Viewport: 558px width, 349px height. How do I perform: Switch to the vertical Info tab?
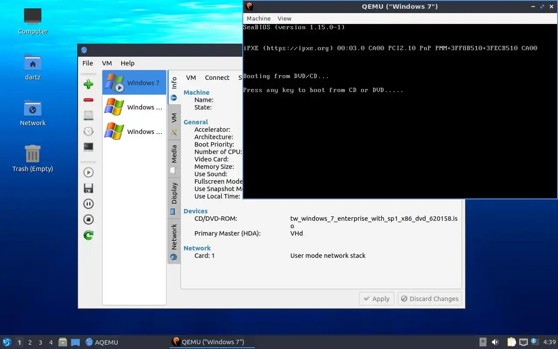174,87
